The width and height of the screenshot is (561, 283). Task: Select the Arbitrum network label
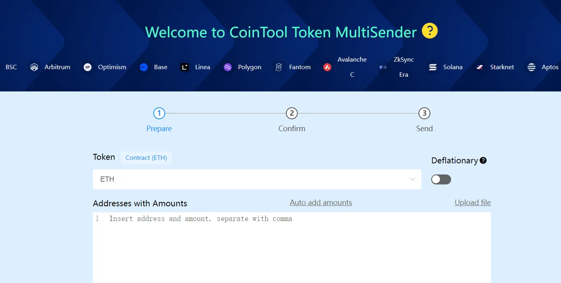point(57,67)
